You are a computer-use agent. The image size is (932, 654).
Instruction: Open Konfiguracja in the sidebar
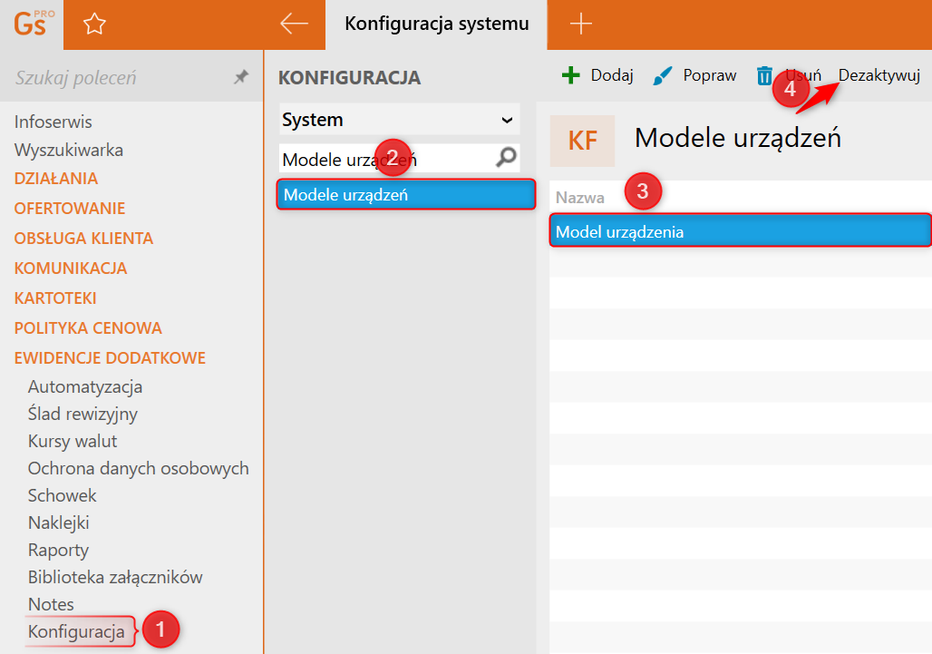tap(76, 631)
